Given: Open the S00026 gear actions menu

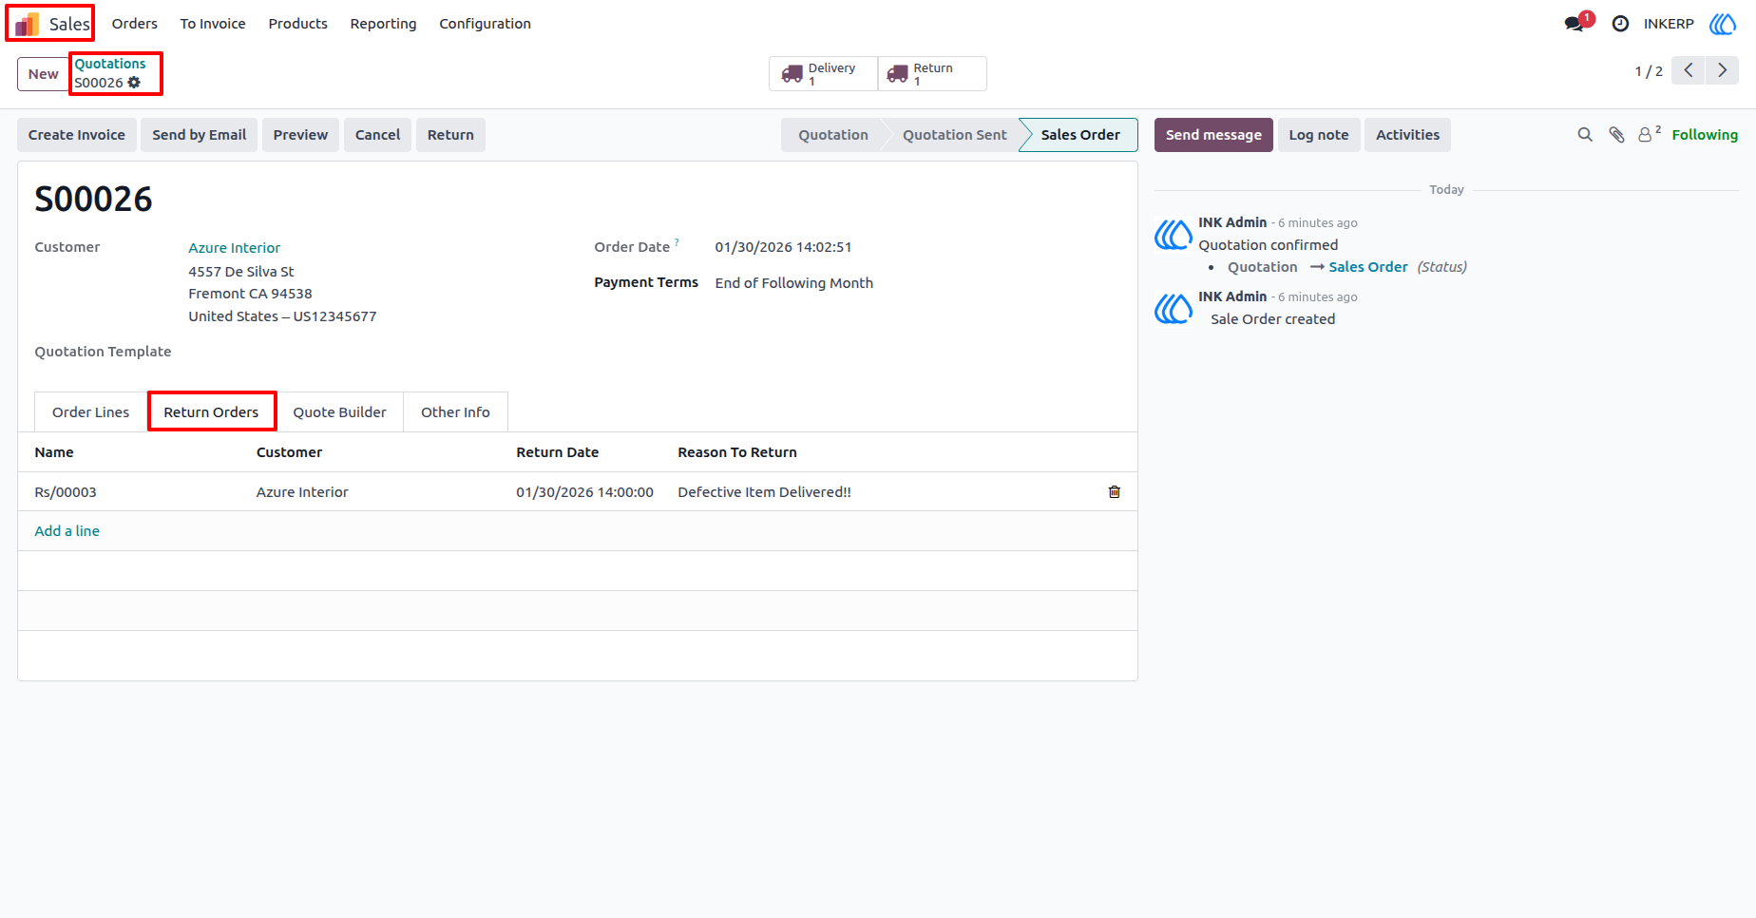Looking at the screenshot, I should point(134,83).
